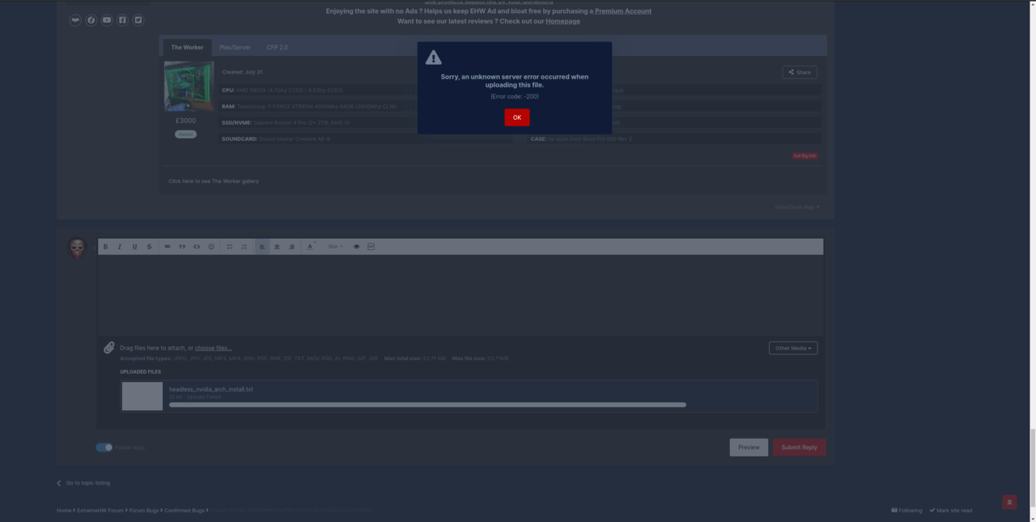Apply italic formatting in the reply toolbar
This screenshot has height=522, width=1036.
pyautogui.click(x=120, y=247)
